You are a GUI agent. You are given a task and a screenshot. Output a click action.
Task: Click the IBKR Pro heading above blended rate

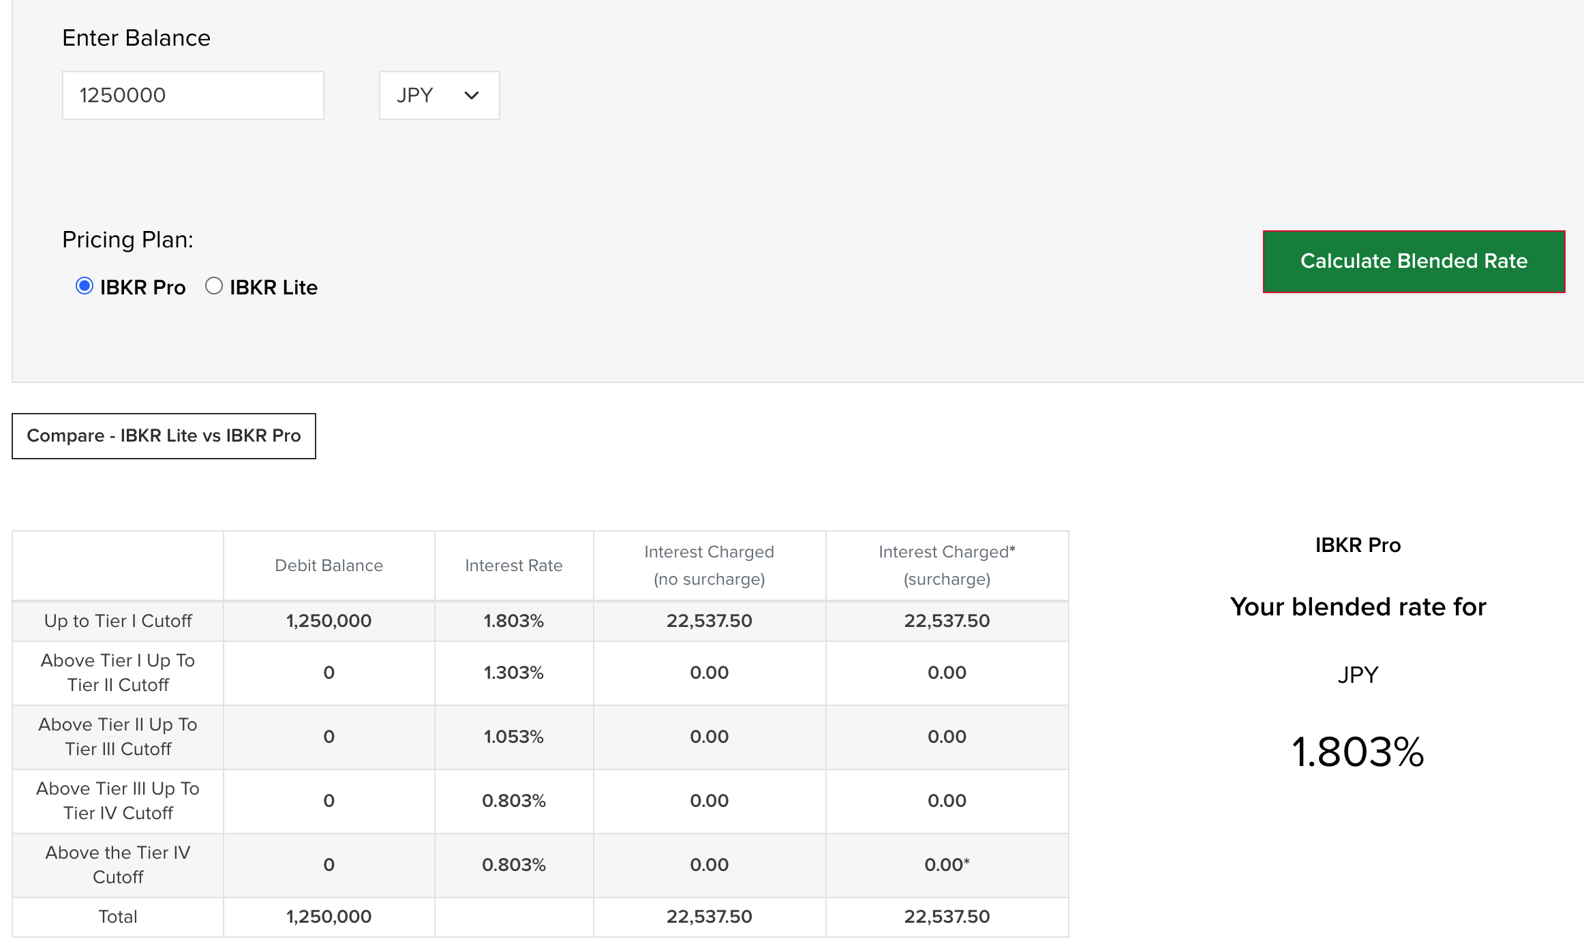coord(1358,545)
